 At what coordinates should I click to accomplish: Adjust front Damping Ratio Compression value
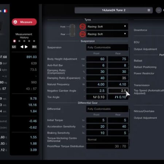[96, 72]
